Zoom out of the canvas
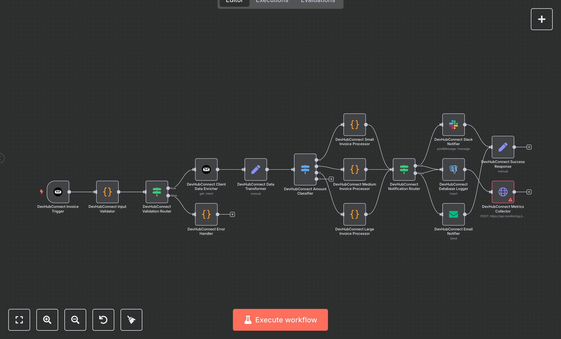Image resolution: width=561 pixels, height=339 pixels. click(x=75, y=320)
